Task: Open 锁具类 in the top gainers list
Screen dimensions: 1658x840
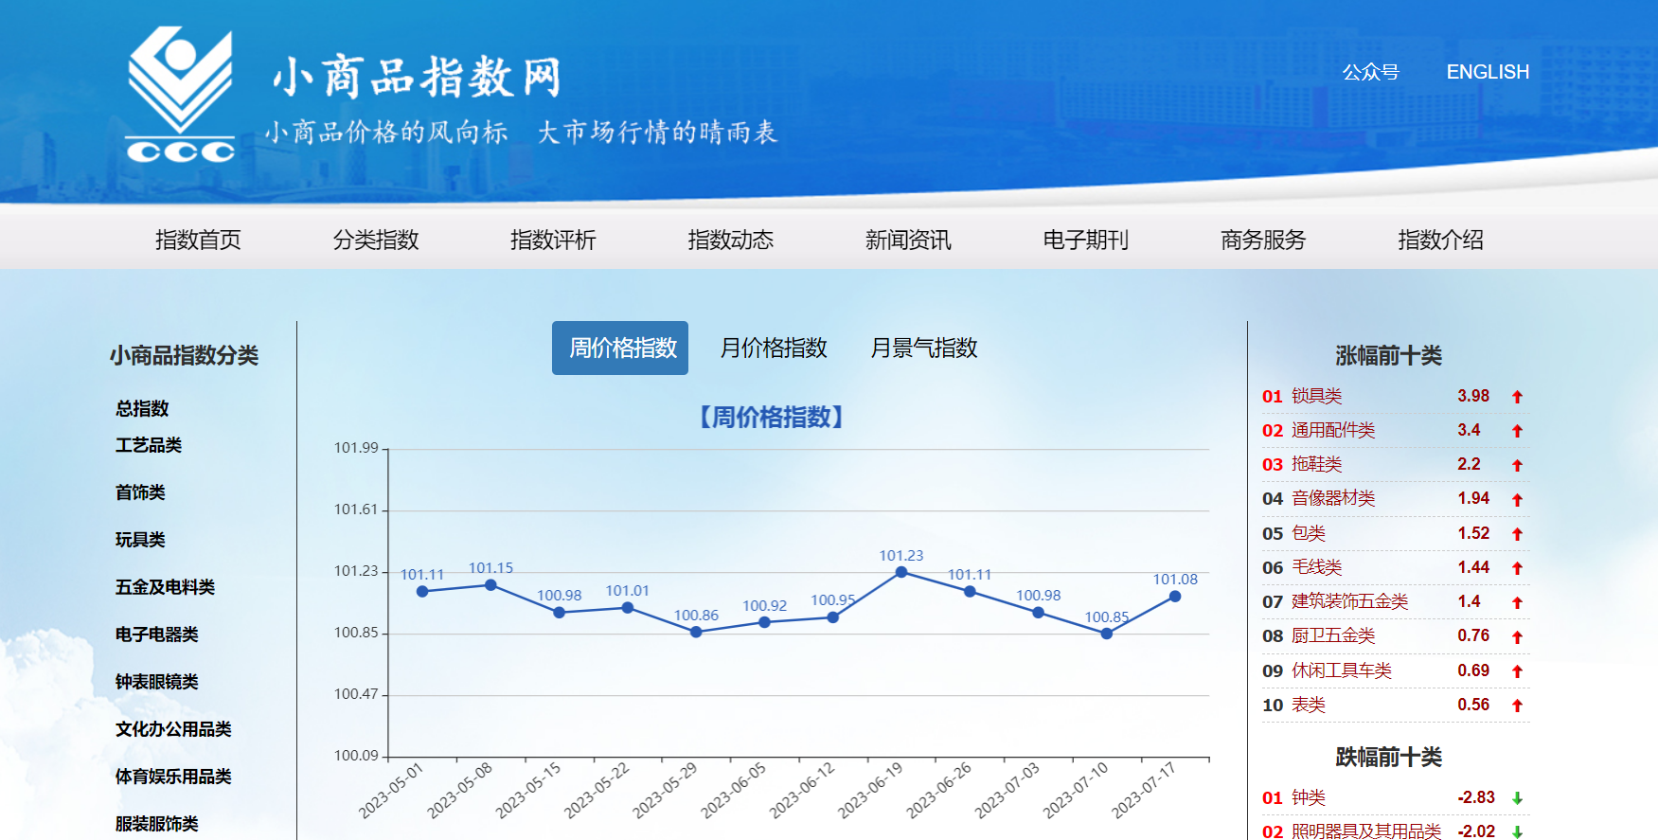Action: (x=1317, y=396)
